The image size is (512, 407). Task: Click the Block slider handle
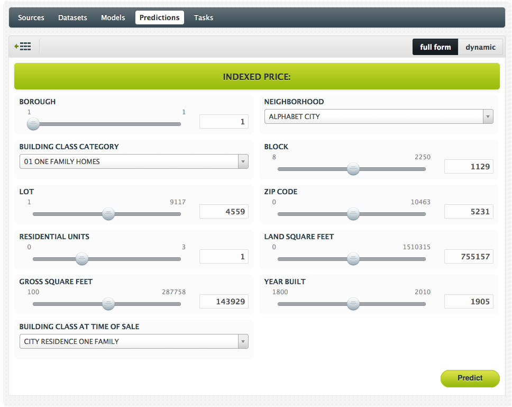353,169
